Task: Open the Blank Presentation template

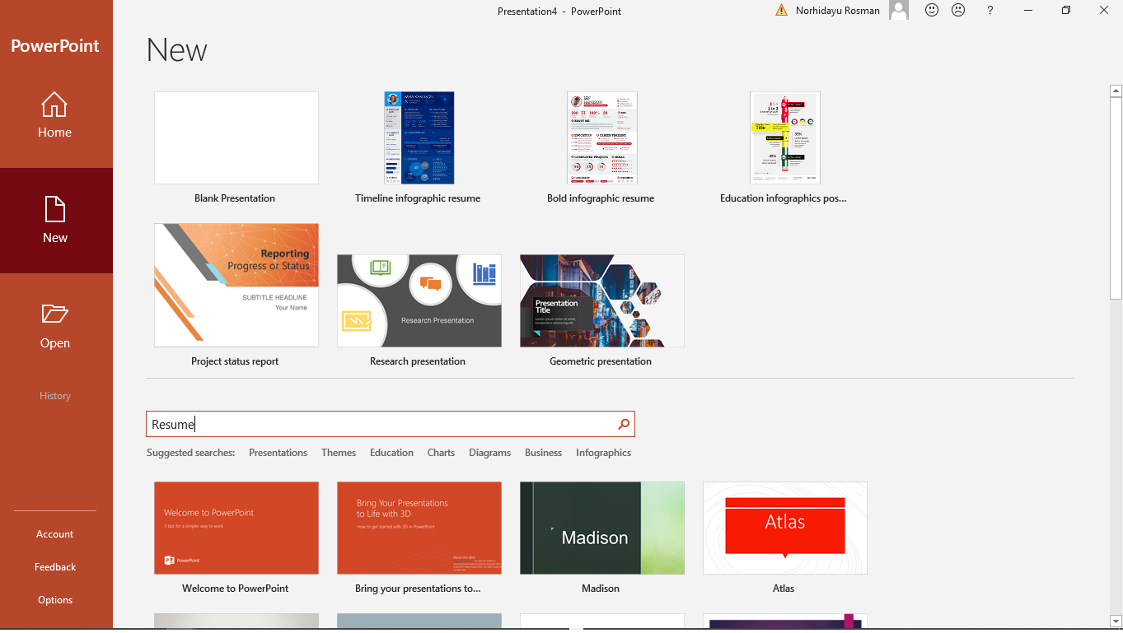Action: tap(236, 137)
